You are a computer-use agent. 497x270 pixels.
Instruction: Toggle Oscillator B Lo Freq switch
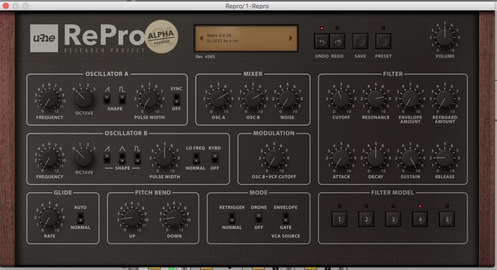click(196, 158)
